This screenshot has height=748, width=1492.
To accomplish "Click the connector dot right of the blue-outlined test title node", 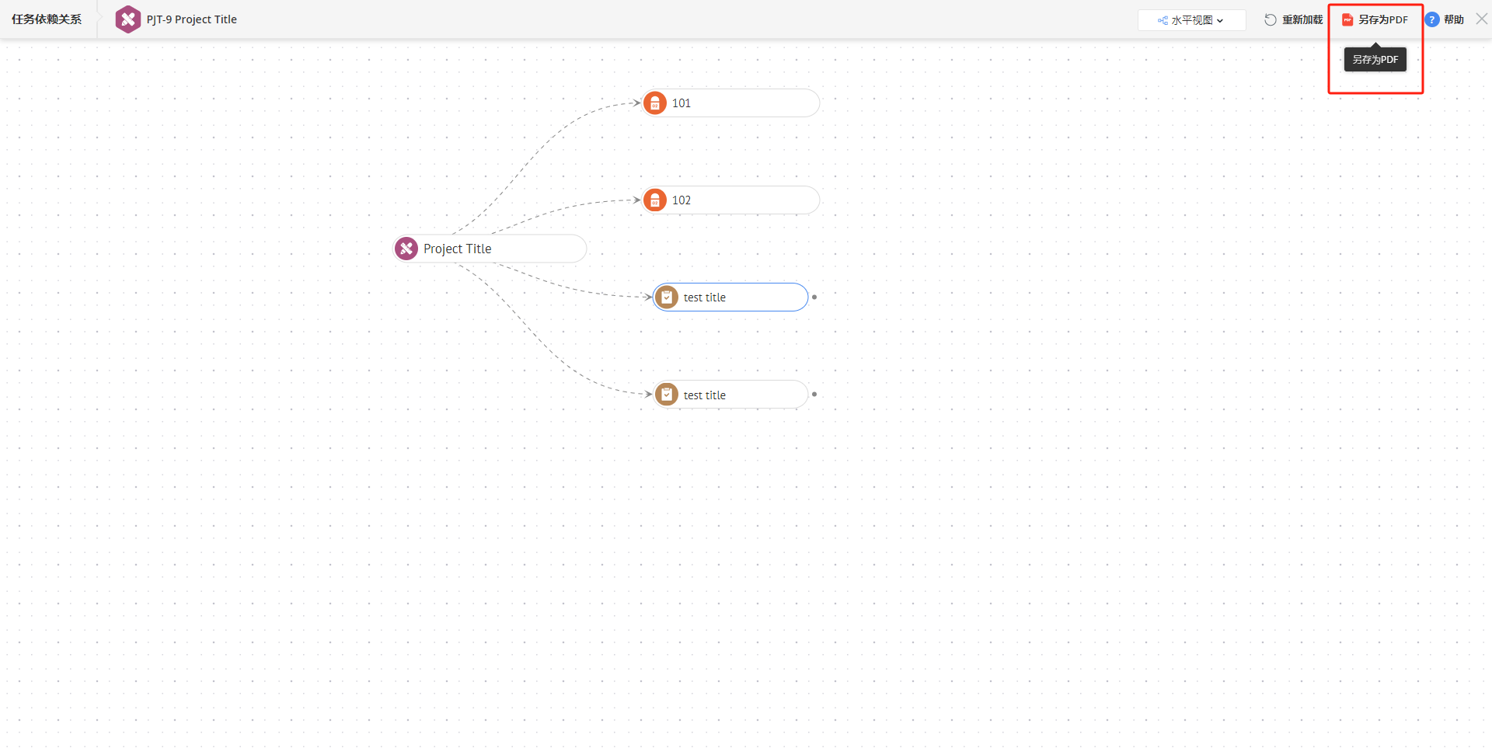I will 814,297.
